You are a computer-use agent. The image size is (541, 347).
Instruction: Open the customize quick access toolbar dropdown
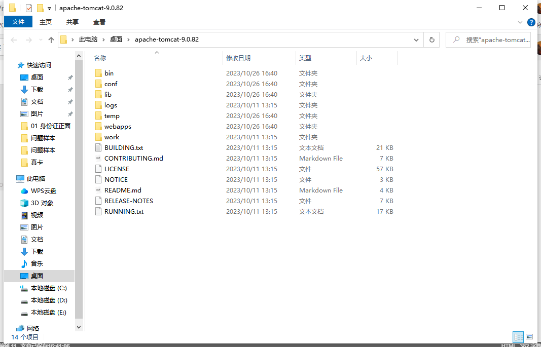[49, 9]
